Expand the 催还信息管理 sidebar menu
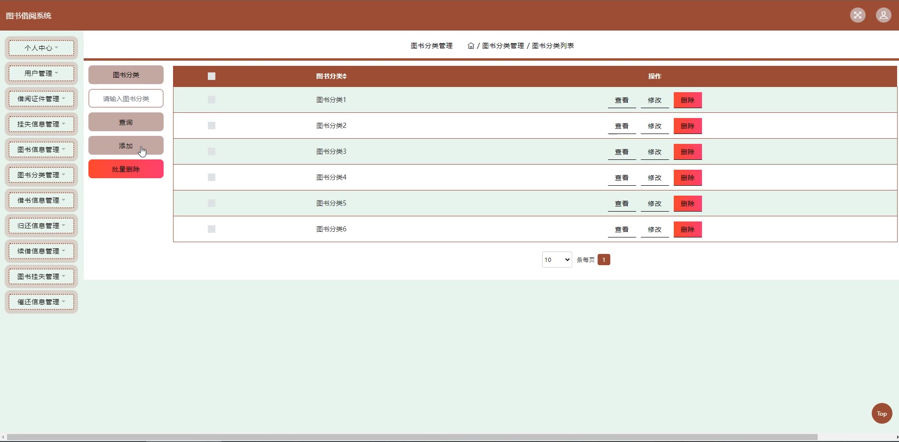Screen dimensions: 899x442 [x=41, y=302]
